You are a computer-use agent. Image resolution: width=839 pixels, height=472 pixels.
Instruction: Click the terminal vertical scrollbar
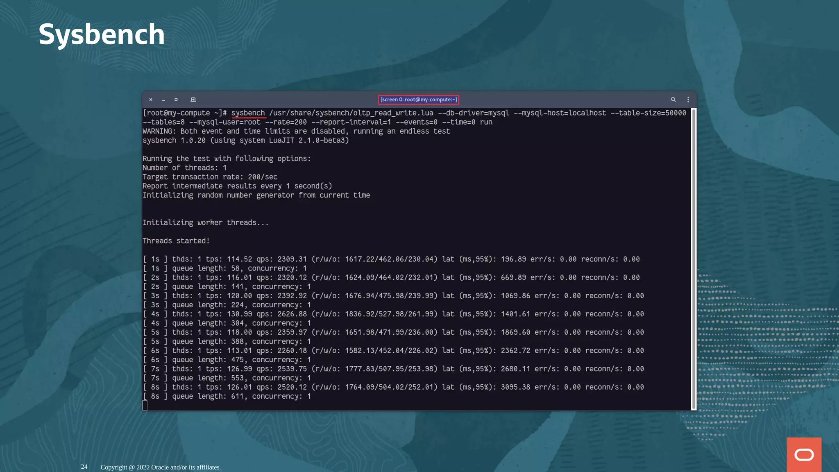tap(694, 259)
